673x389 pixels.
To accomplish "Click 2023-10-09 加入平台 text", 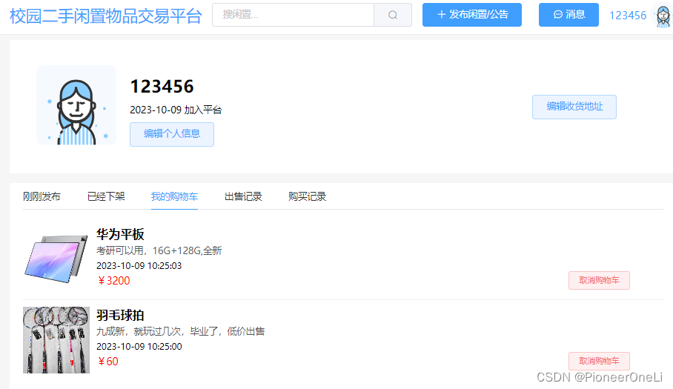I will (x=176, y=110).
